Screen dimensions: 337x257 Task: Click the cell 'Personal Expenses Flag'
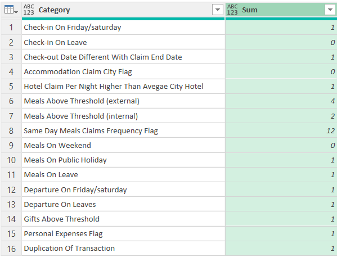123,233
